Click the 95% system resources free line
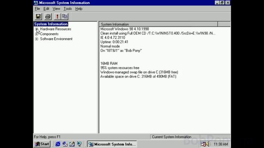This screenshot has height=148, width=264. 120,68
